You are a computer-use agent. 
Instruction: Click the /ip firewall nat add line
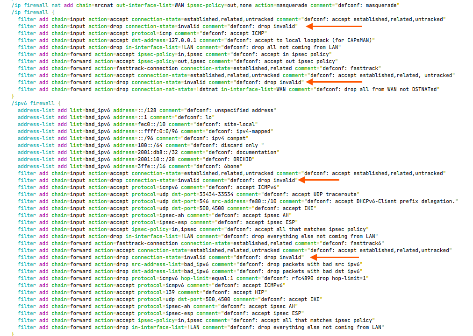pos(206,6)
